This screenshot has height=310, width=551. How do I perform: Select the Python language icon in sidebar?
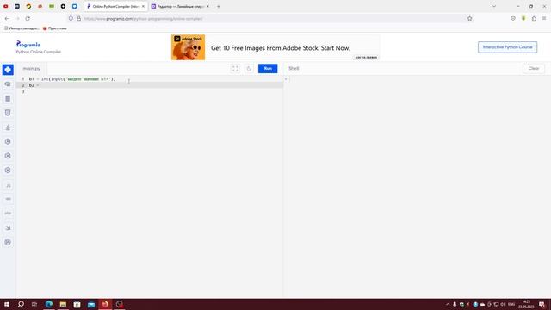8,70
